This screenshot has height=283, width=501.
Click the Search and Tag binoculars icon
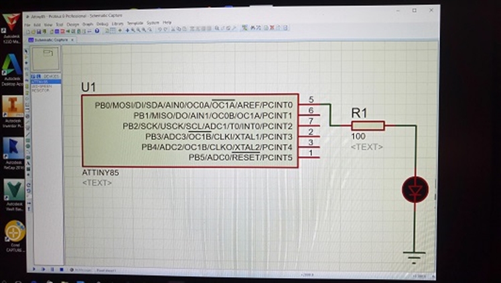coord(253,27)
